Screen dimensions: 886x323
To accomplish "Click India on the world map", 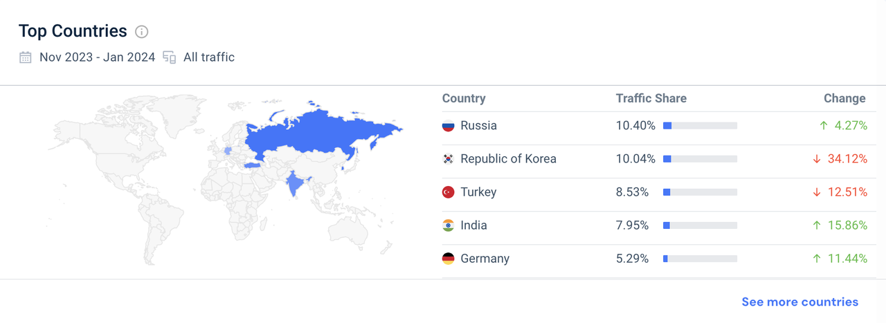I will coord(296,183).
